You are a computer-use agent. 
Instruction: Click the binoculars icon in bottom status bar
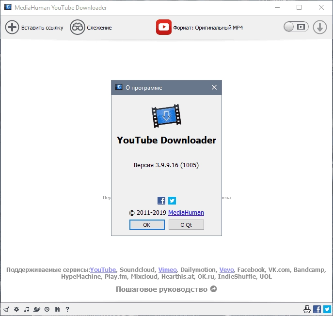pos(57,309)
